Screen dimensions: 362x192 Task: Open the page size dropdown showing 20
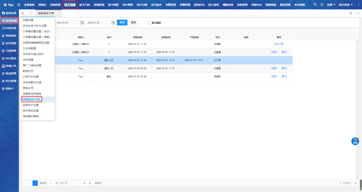(87, 183)
